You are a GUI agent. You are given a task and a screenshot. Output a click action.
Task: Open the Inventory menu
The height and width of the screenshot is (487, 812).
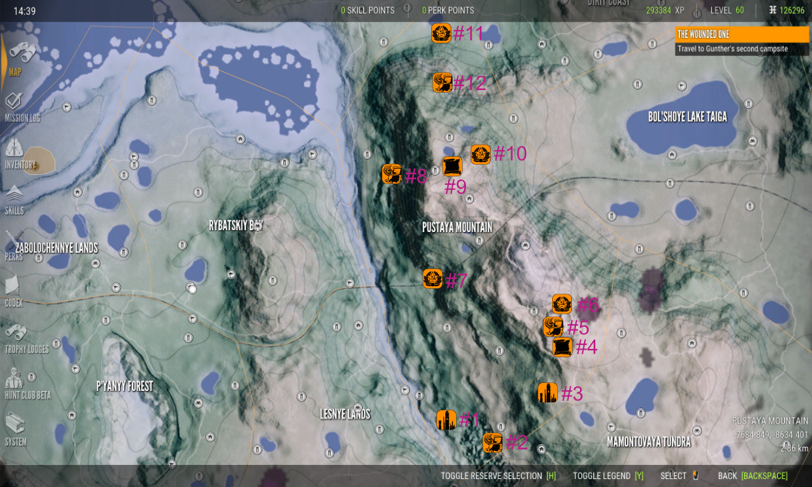pos(21,155)
